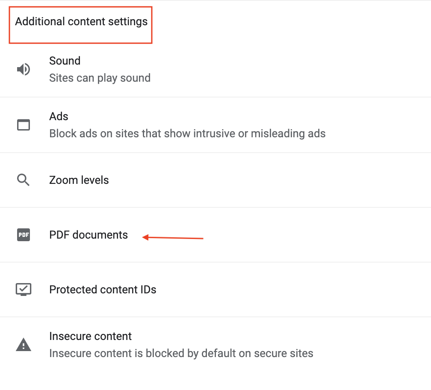The image size is (431, 390).
Task: Open the Sound settings entry
Action: (x=65, y=61)
